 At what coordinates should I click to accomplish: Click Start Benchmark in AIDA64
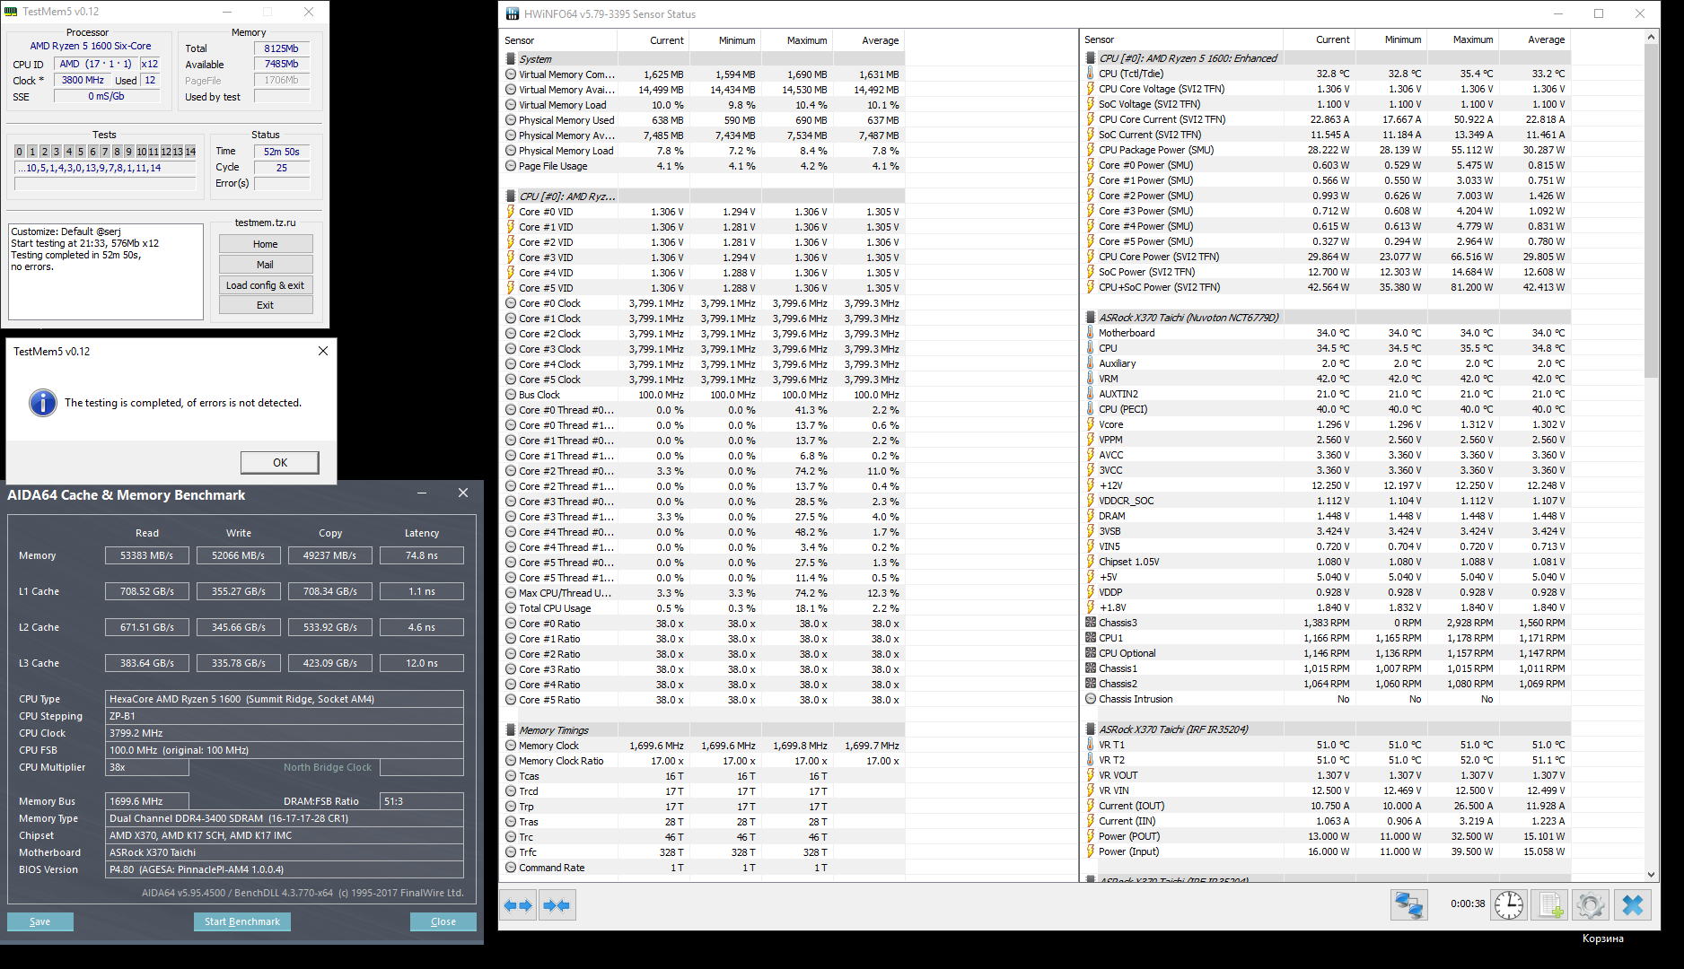tap(242, 921)
